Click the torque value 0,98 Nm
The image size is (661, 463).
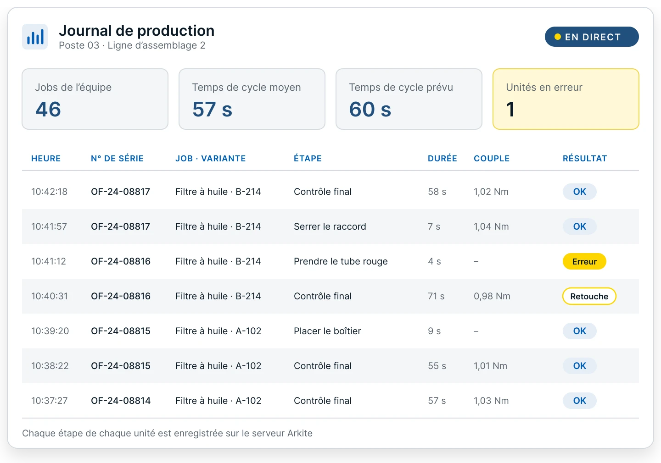coord(492,296)
